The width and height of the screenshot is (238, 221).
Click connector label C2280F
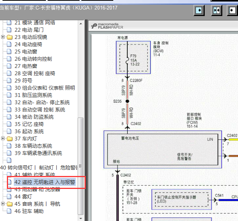pyautogui.click(x=136, y=81)
